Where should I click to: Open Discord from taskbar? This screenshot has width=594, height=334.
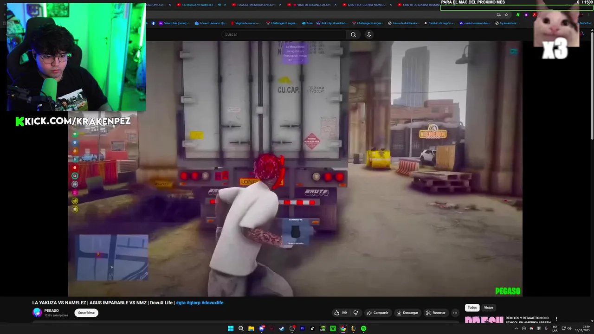pos(261,328)
